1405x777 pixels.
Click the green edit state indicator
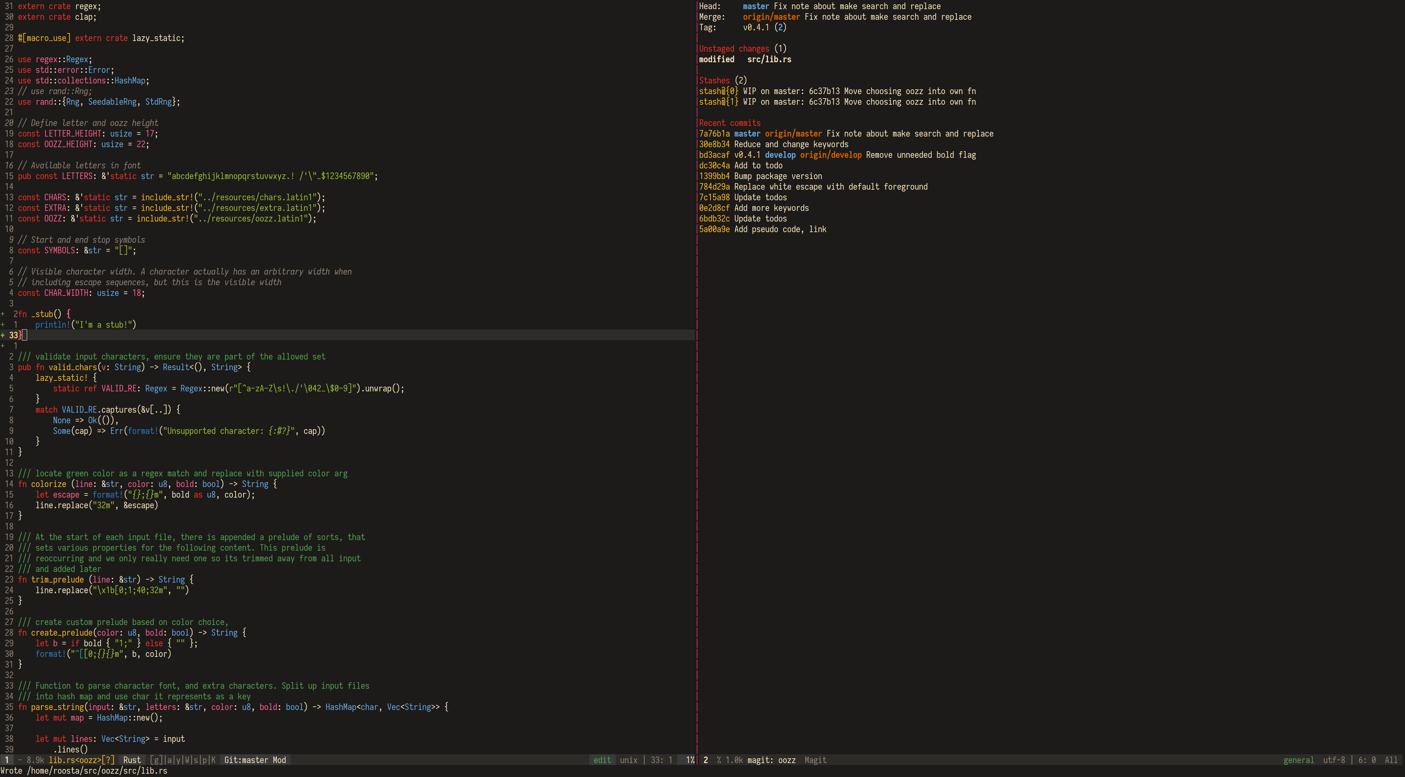pyautogui.click(x=602, y=759)
